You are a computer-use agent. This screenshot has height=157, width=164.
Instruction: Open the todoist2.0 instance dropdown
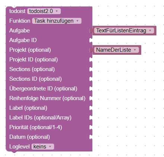click(44, 11)
